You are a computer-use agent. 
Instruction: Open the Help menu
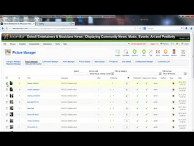click(x=65, y=44)
